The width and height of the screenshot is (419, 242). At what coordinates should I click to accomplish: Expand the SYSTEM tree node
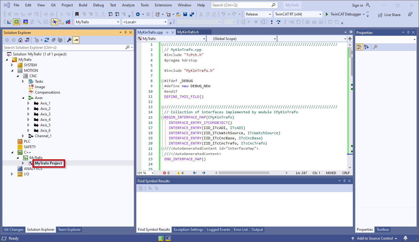[x=12, y=65]
